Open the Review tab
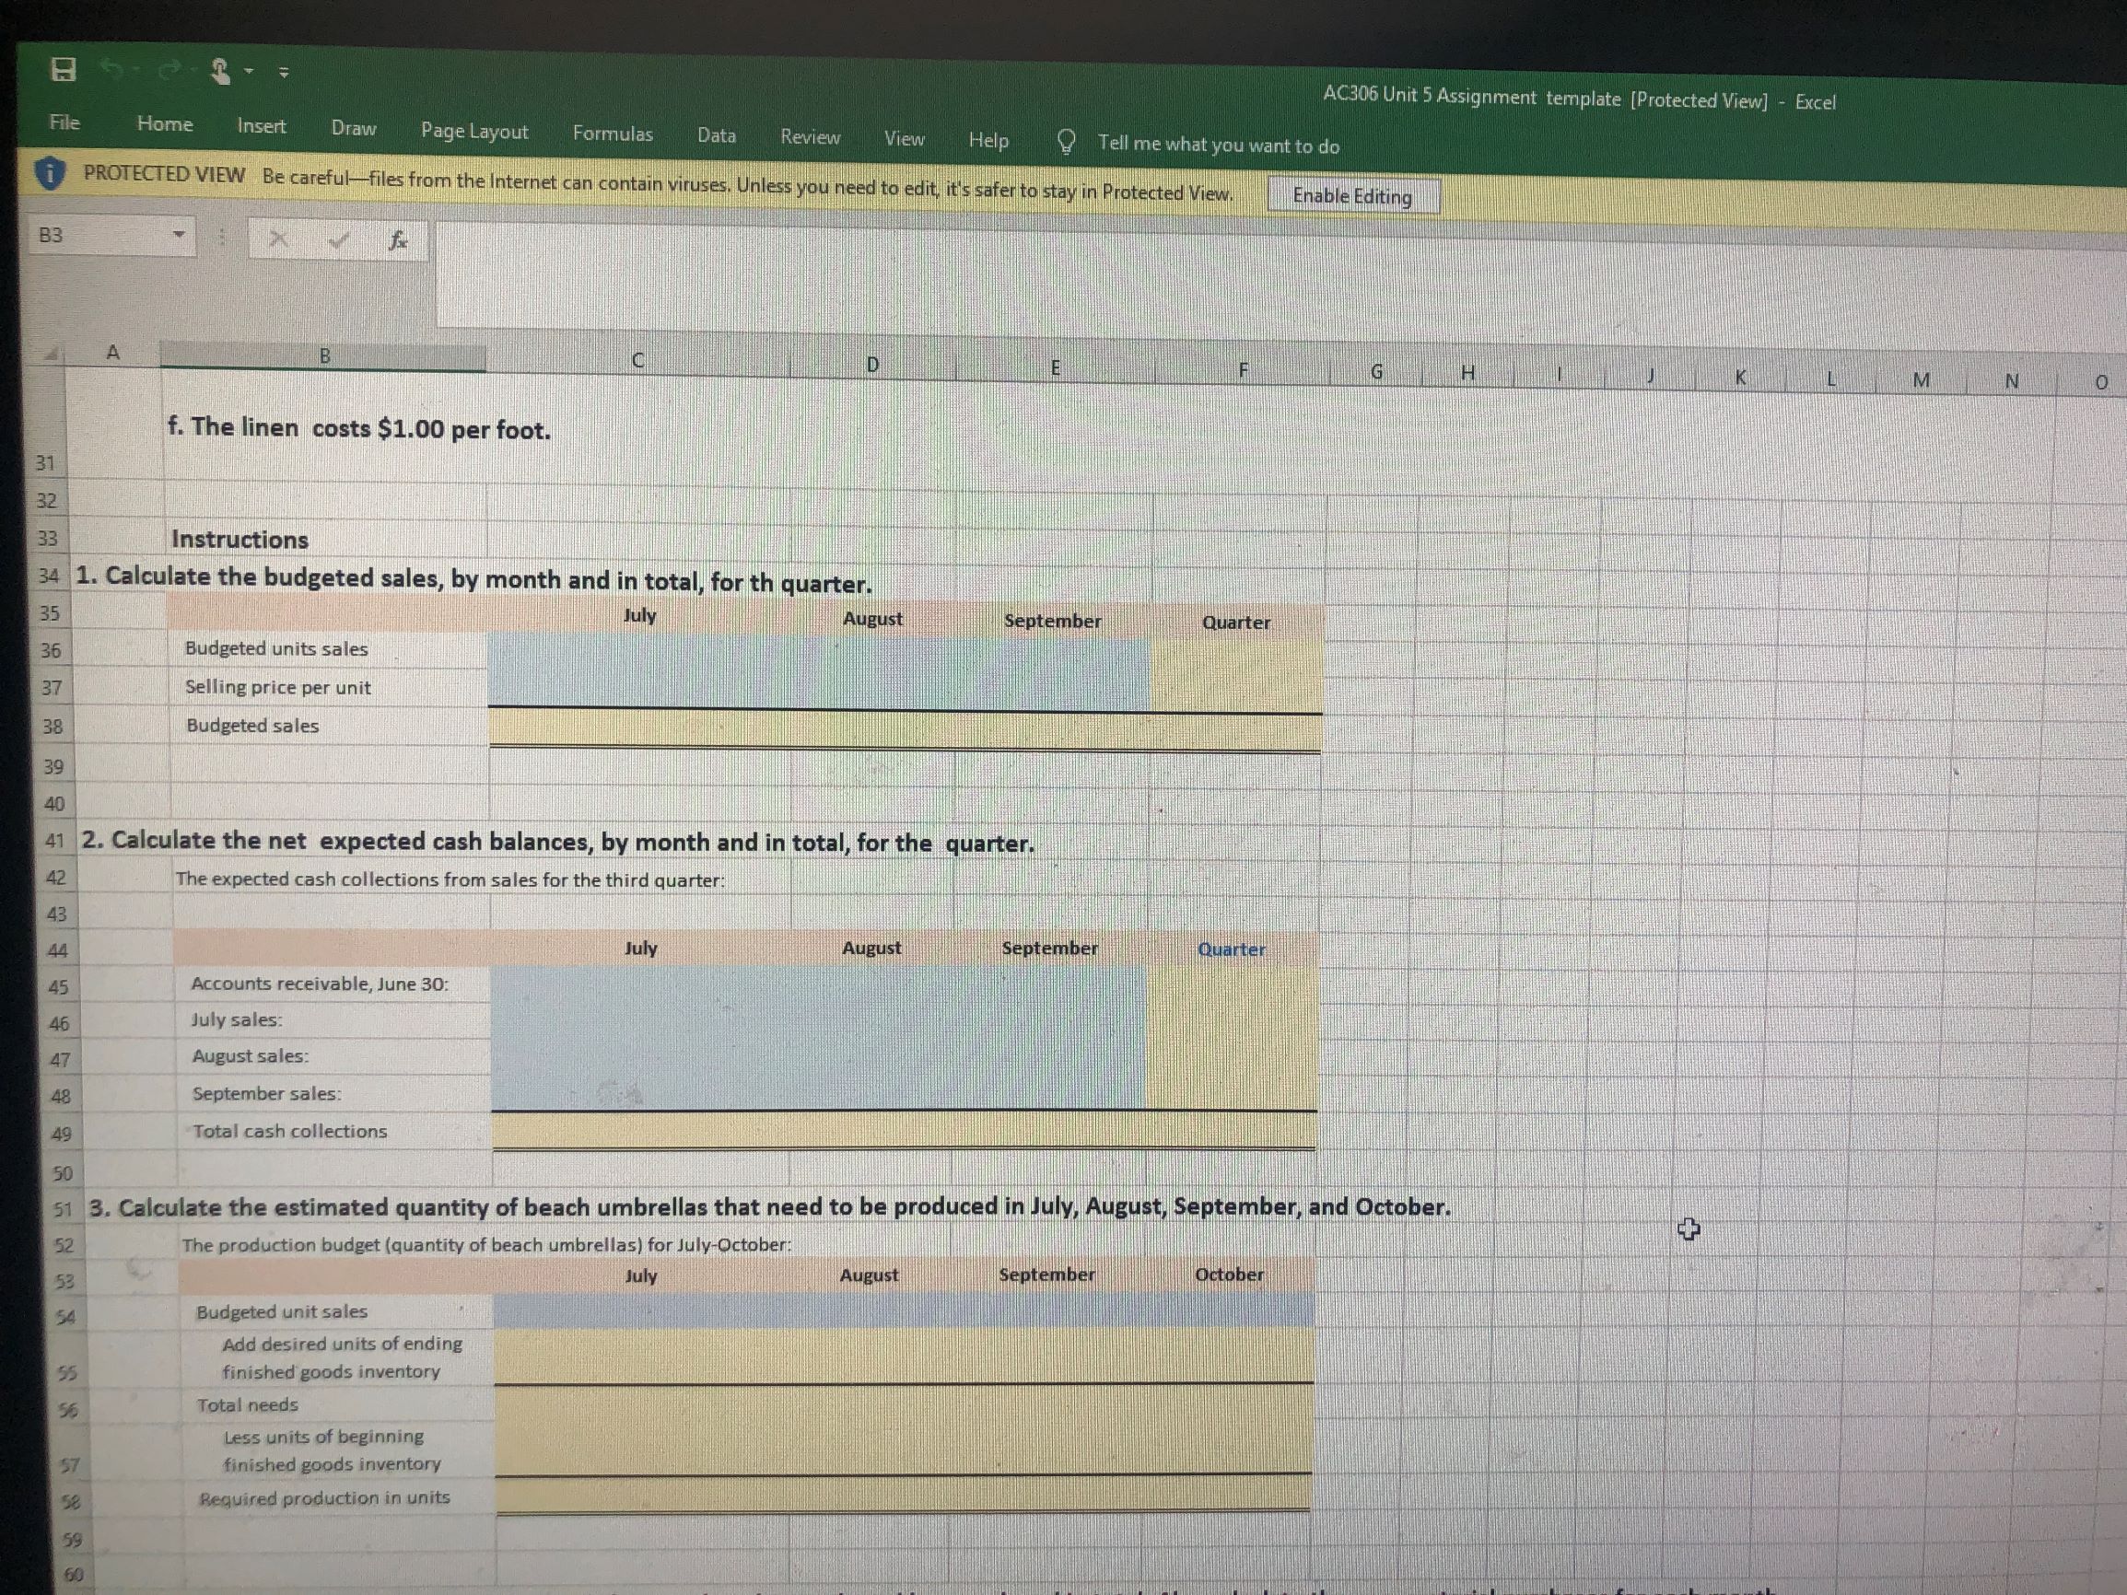Viewport: 2127px width, 1595px height. [810, 136]
